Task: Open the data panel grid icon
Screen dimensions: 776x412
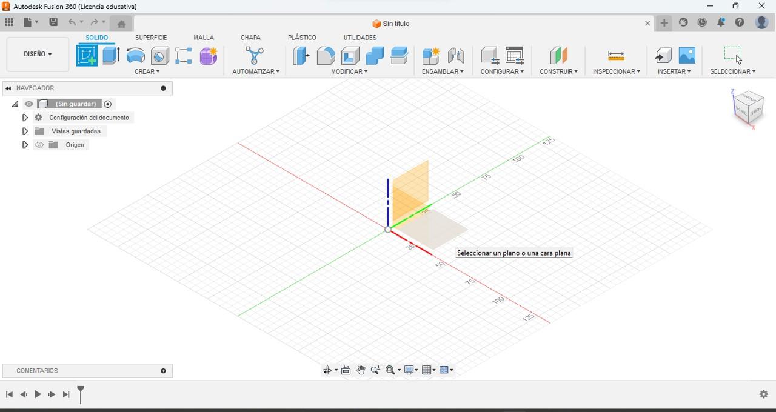Action: pyautogui.click(x=9, y=22)
